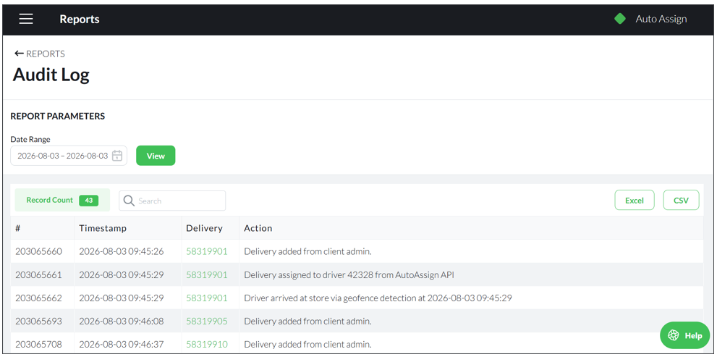Click the globe icon on Help button
Screen dimensions: 717x357
[x=674, y=335]
